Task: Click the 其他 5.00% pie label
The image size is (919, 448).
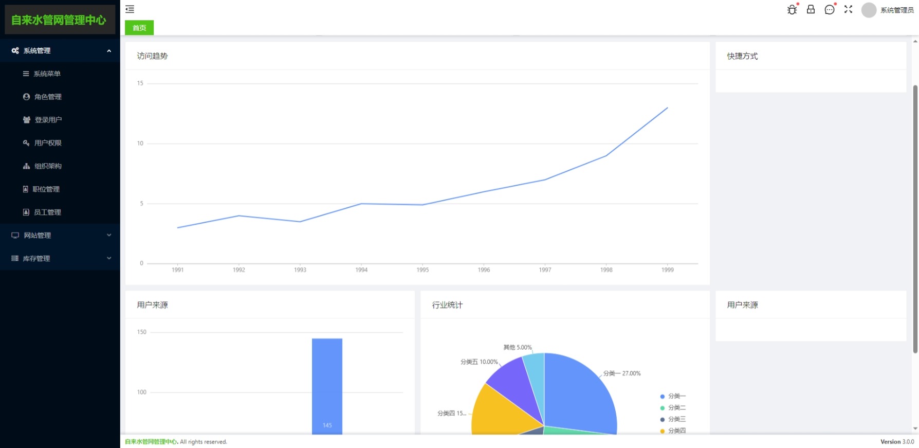Action: [x=518, y=348]
